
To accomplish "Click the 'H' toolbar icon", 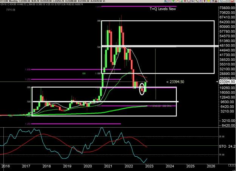I will tap(213, 1).
